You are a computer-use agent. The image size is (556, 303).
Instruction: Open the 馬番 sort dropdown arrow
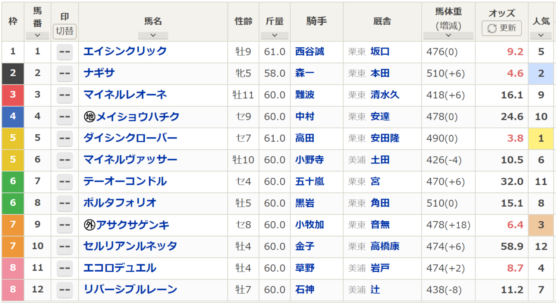(x=37, y=35)
